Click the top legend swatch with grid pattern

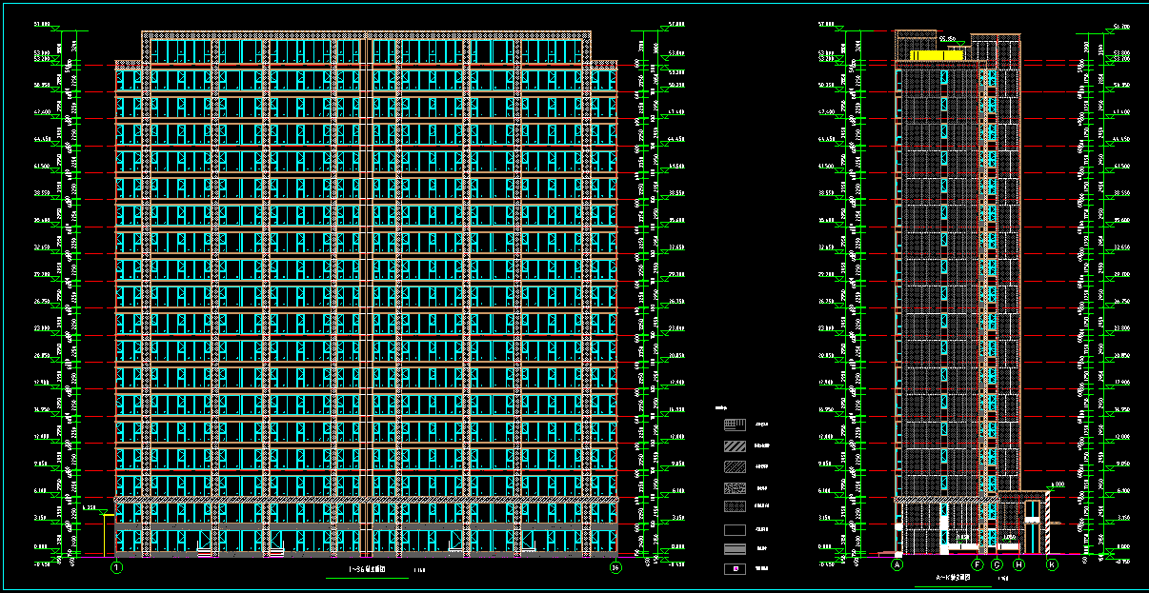(x=735, y=425)
